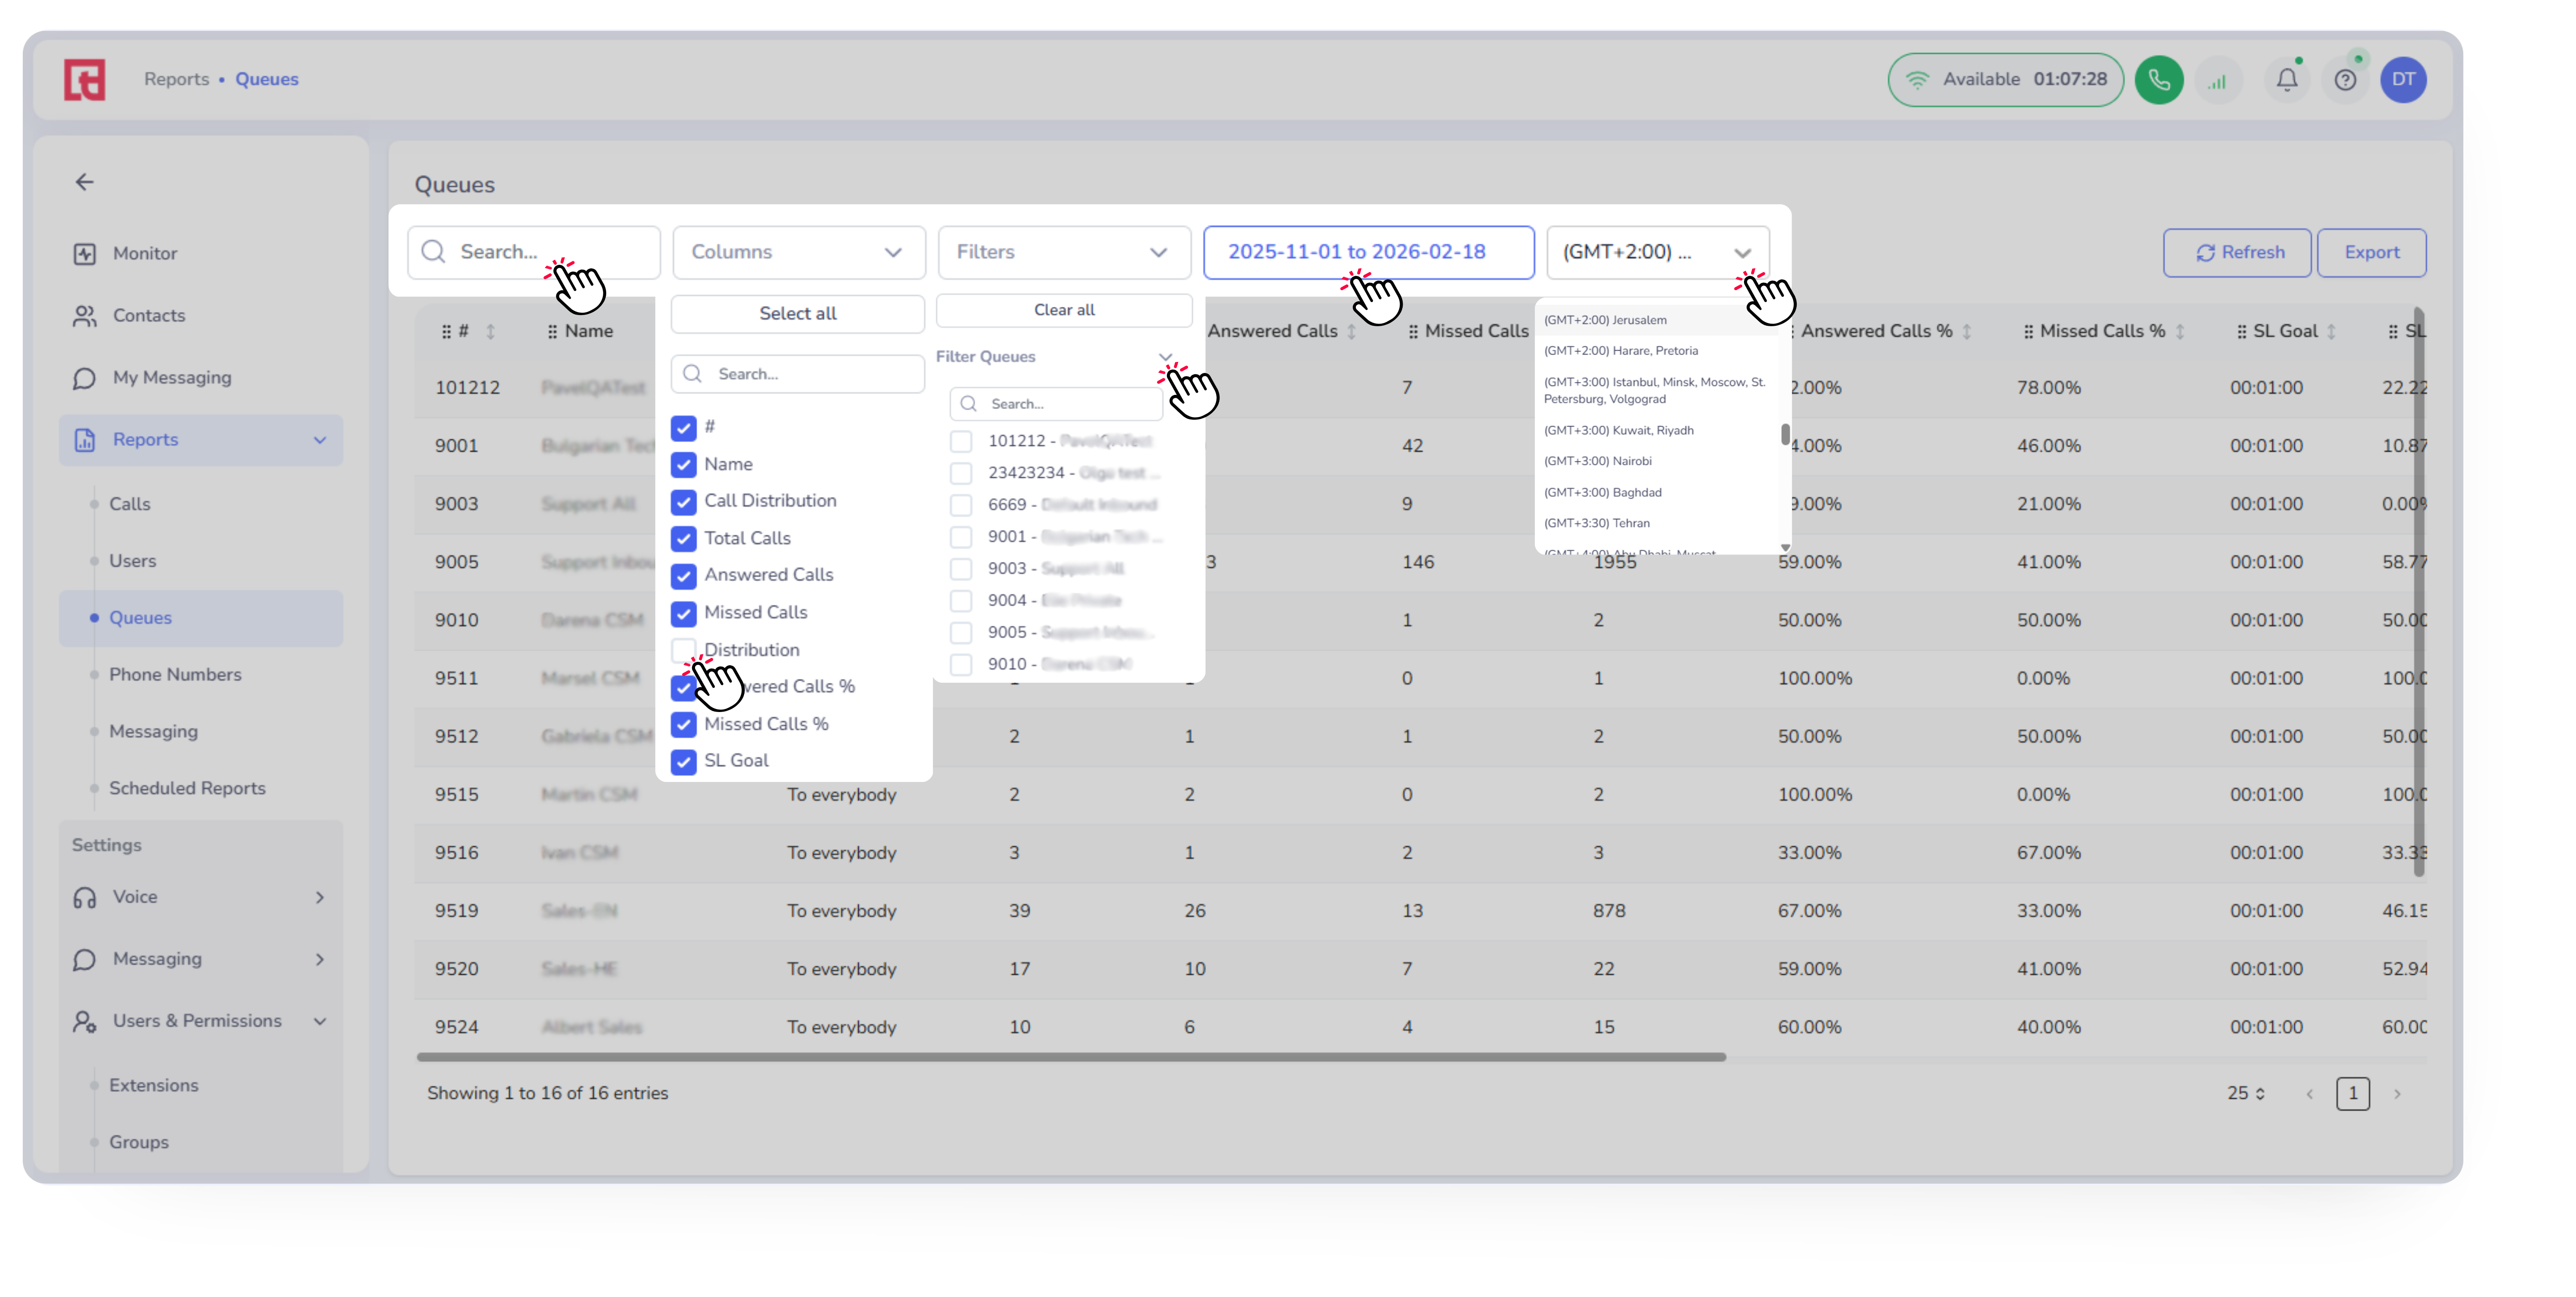The height and width of the screenshot is (1297, 2576).
Task: Open the Columns dropdown
Action: [798, 252]
